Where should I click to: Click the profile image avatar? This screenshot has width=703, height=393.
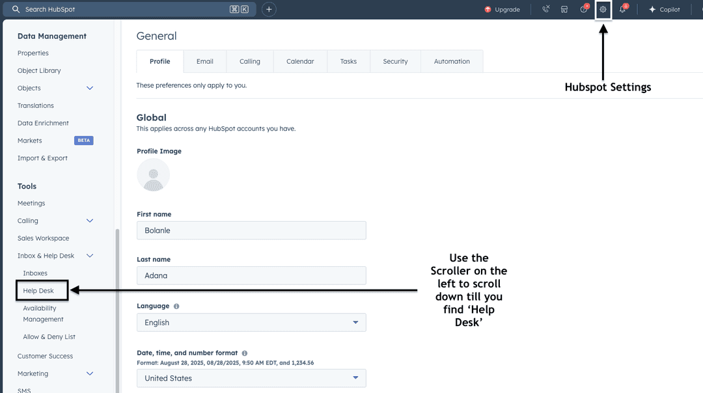tap(154, 175)
